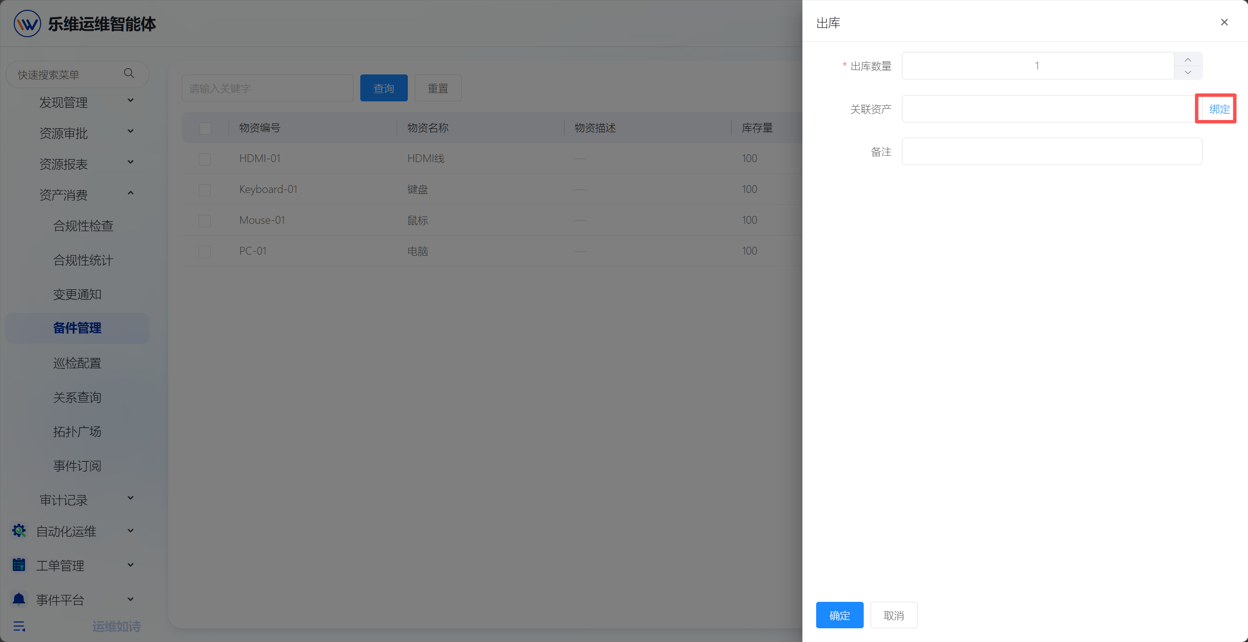The height and width of the screenshot is (642, 1248).
Task: Open 事件订阅 menu item
Action: tap(77, 466)
